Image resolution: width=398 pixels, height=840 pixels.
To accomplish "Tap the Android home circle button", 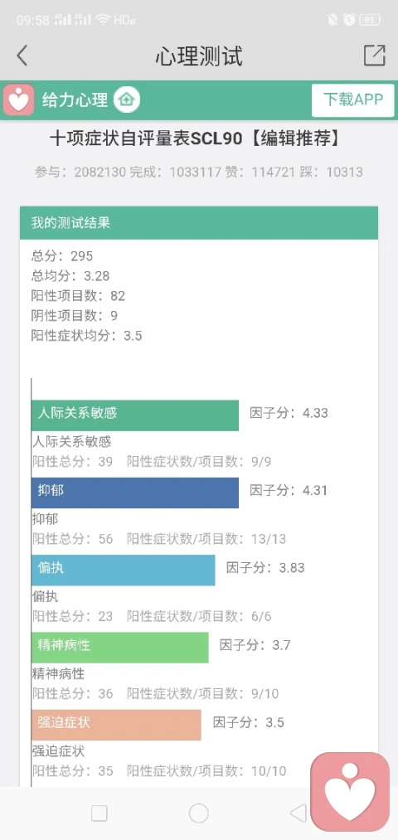I will click(x=199, y=813).
